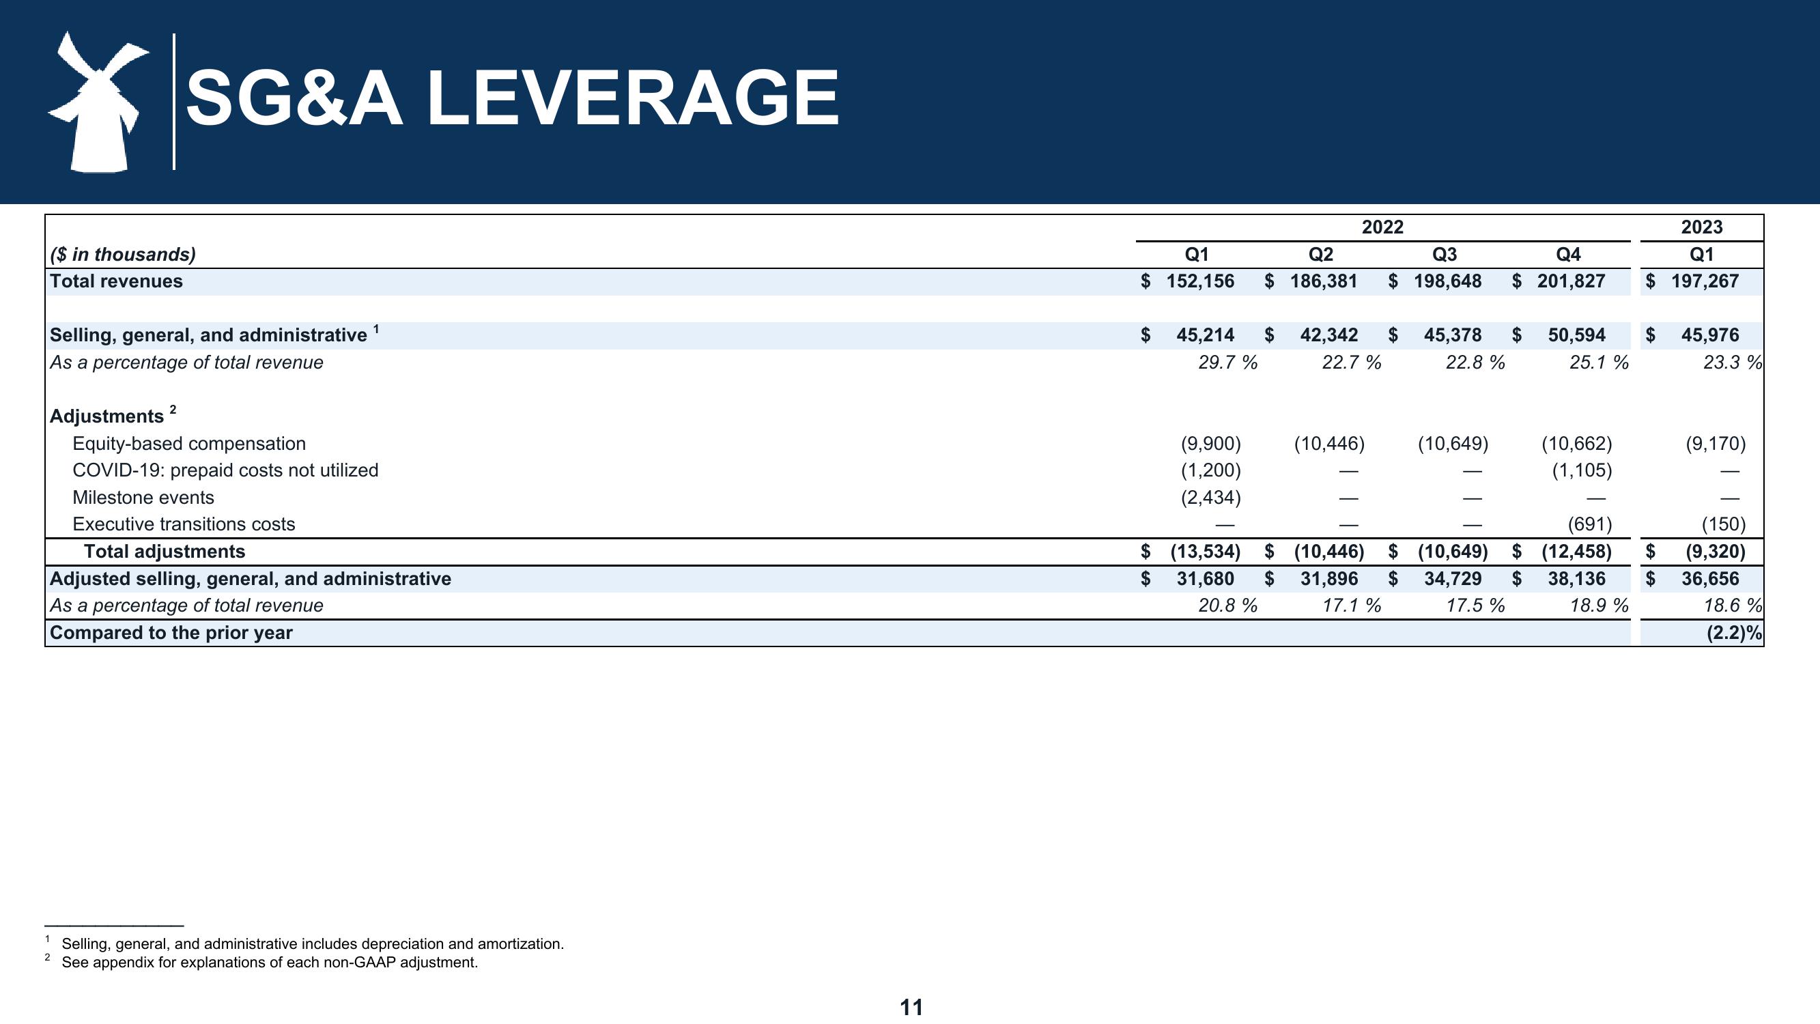This screenshot has width=1820, height=1024.
Task: Click the 17.5 % adjusted percentage
Action: [x=1475, y=606]
